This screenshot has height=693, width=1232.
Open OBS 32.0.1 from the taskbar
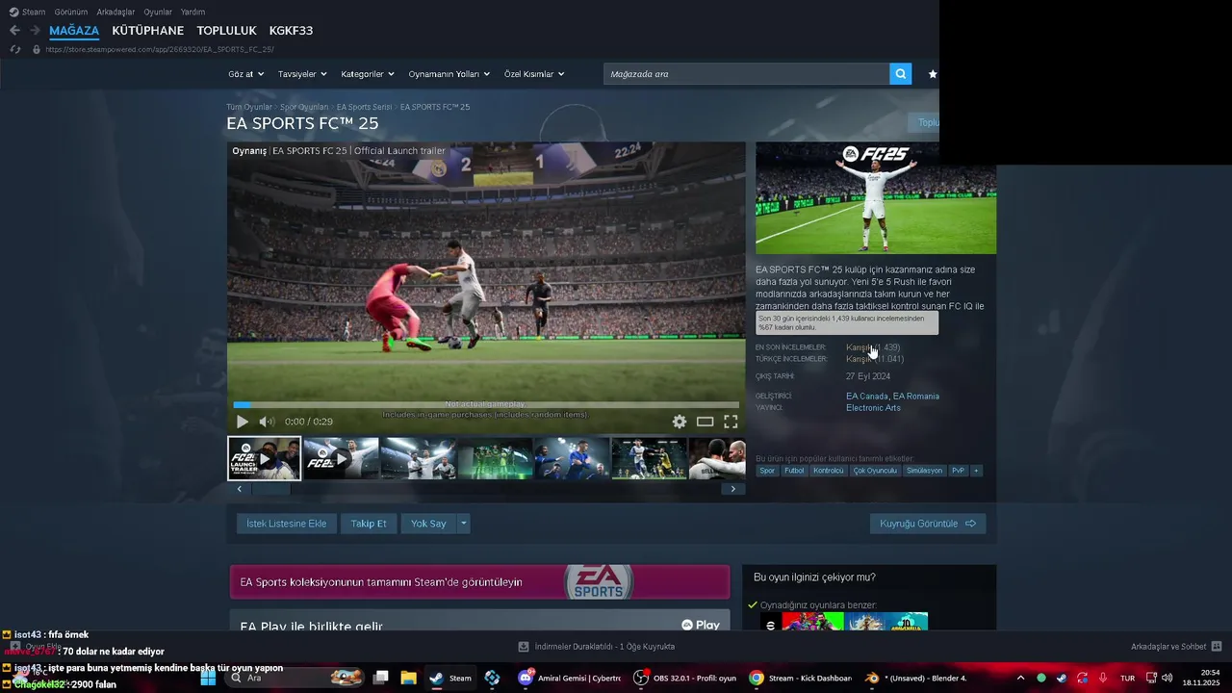tap(685, 678)
